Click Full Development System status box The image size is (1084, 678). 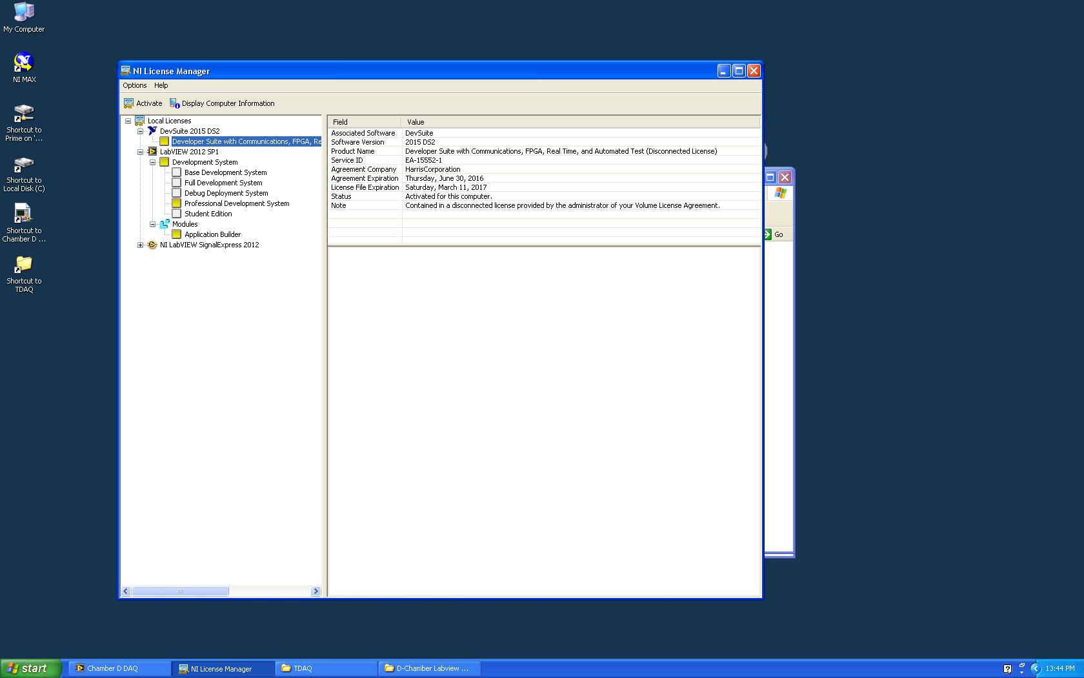(176, 183)
